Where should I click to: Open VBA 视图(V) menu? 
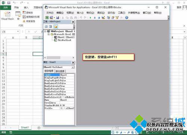(x=70, y=13)
